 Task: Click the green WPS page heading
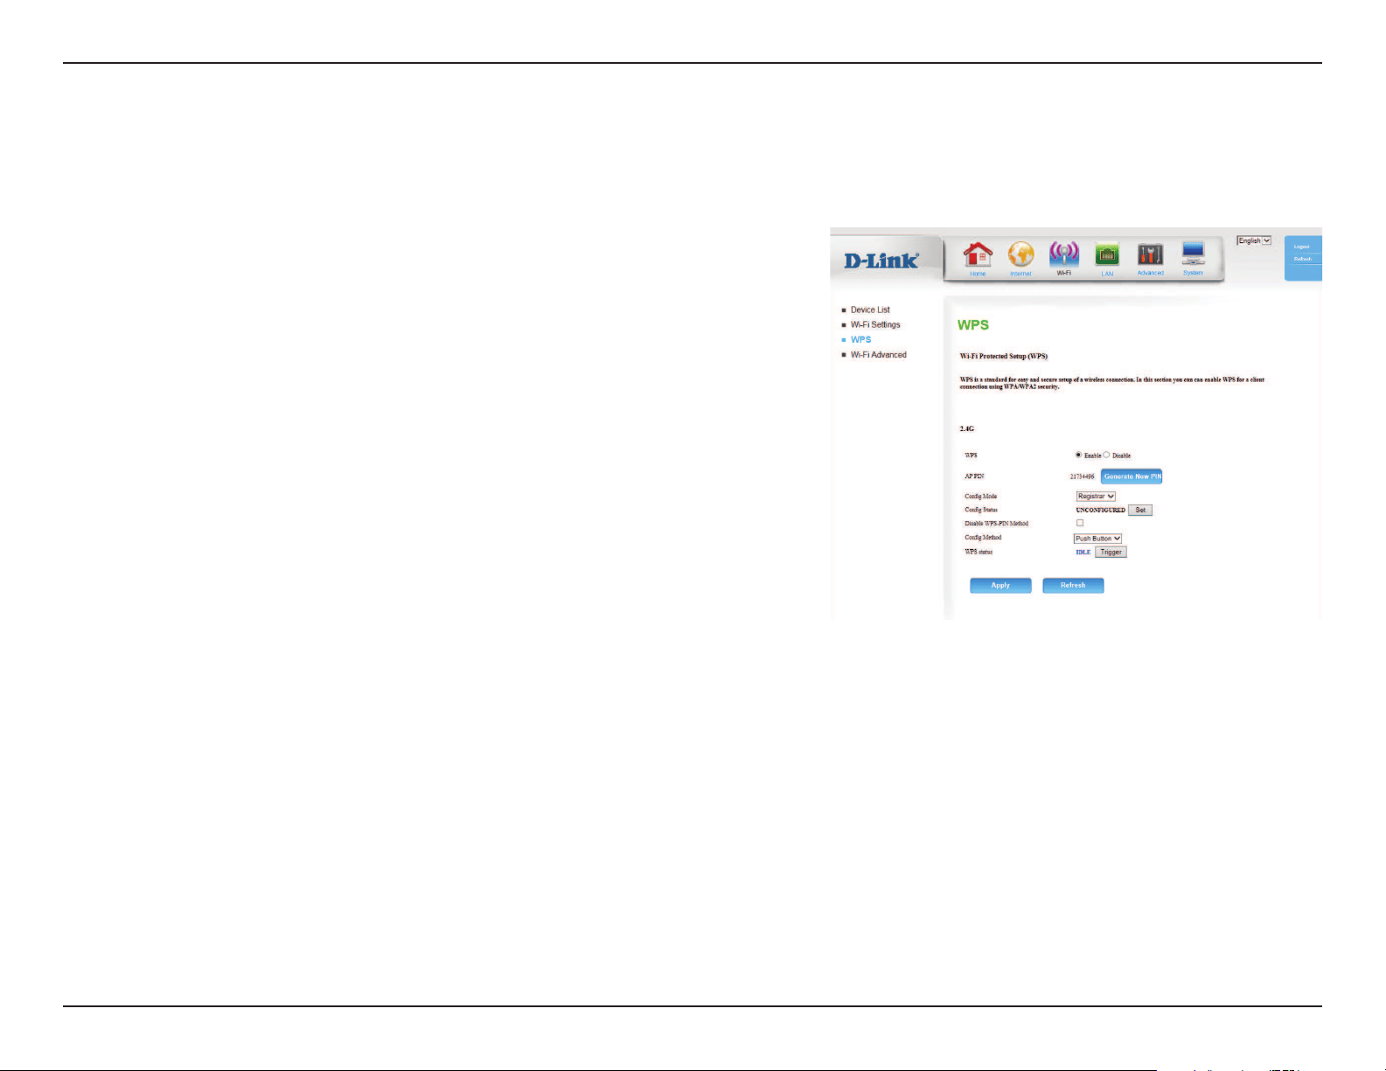(x=973, y=325)
